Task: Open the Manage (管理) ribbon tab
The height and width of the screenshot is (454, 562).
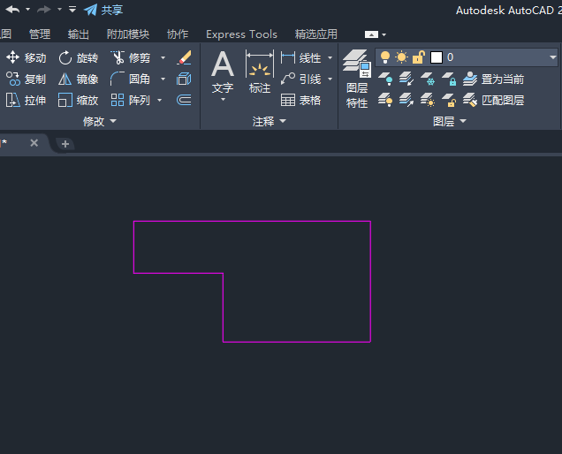Action: [x=40, y=34]
